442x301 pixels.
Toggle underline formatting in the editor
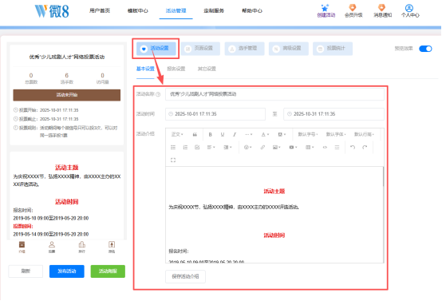point(223,135)
